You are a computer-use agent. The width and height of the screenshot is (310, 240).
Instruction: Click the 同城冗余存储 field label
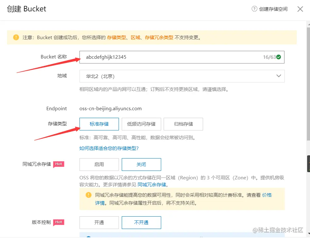(x=37, y=164)
